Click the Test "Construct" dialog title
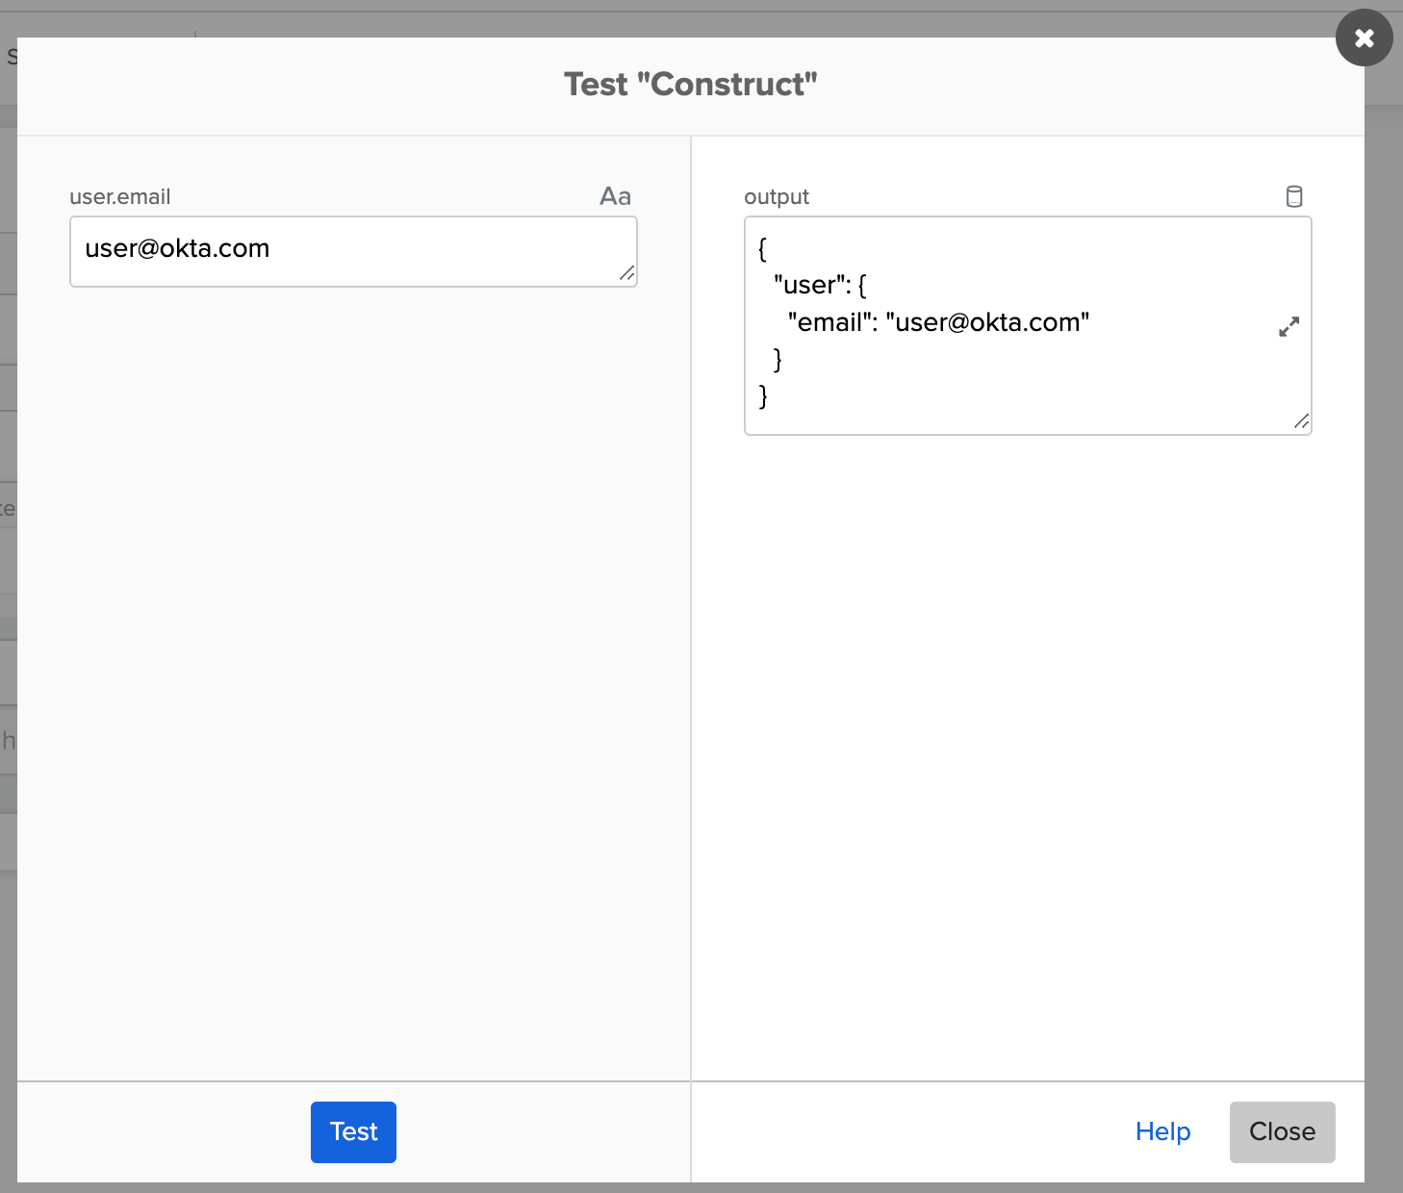Viewport: 1403px width, 1193px height. point(690,85)
